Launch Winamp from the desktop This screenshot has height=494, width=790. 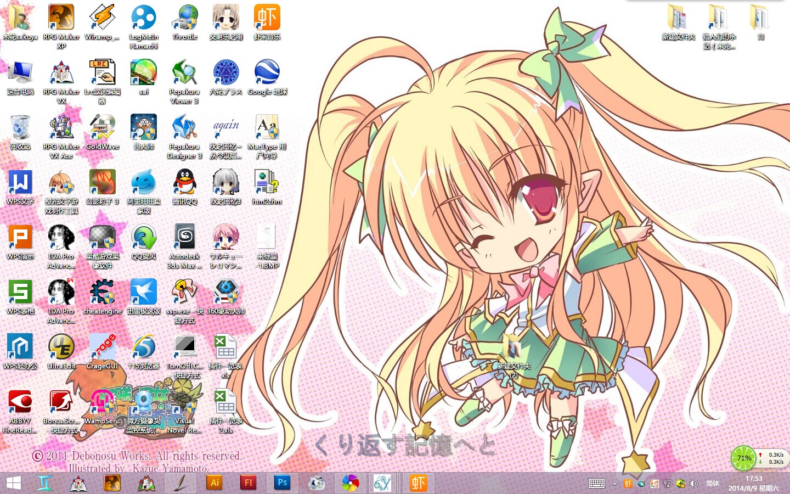[x=102, y=22]
